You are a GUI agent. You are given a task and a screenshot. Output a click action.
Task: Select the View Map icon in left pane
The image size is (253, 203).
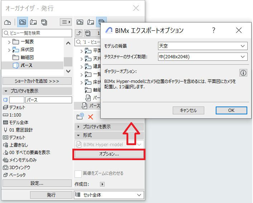(23, 22)
